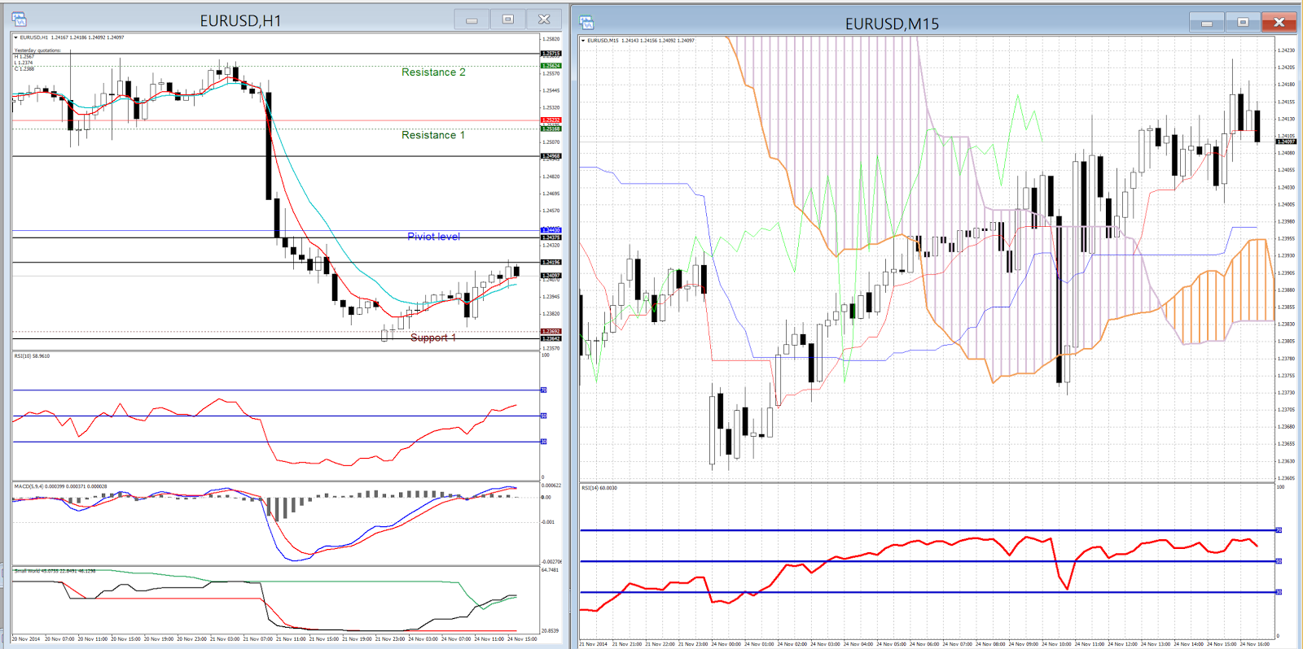The width and height of the screenshot is (1303, 649).
Task: Click the RSI(14) 60.0030 indicator label
Action: point(599,488)
